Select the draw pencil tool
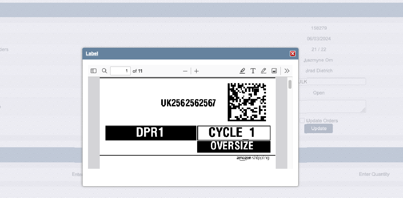This screenshot has height=198, width=403. (264, 71)
